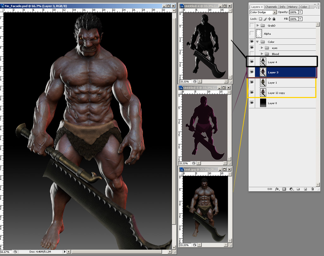The width and height of the screenshot is (324, 256).
Task: Click Layers panel scroll up arrow
Action: (318, 25)
